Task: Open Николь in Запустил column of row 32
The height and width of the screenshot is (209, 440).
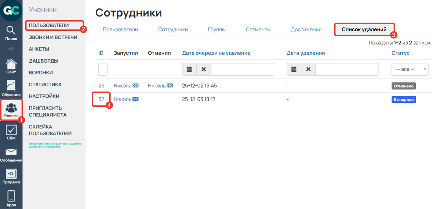Action: tap(122, 99)
